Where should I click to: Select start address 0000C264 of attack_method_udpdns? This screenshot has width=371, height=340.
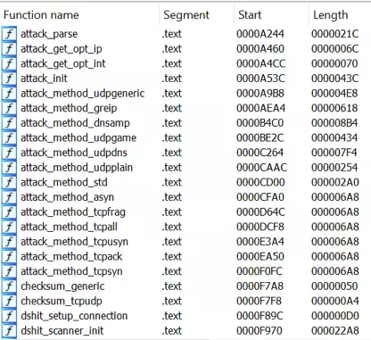260,153
